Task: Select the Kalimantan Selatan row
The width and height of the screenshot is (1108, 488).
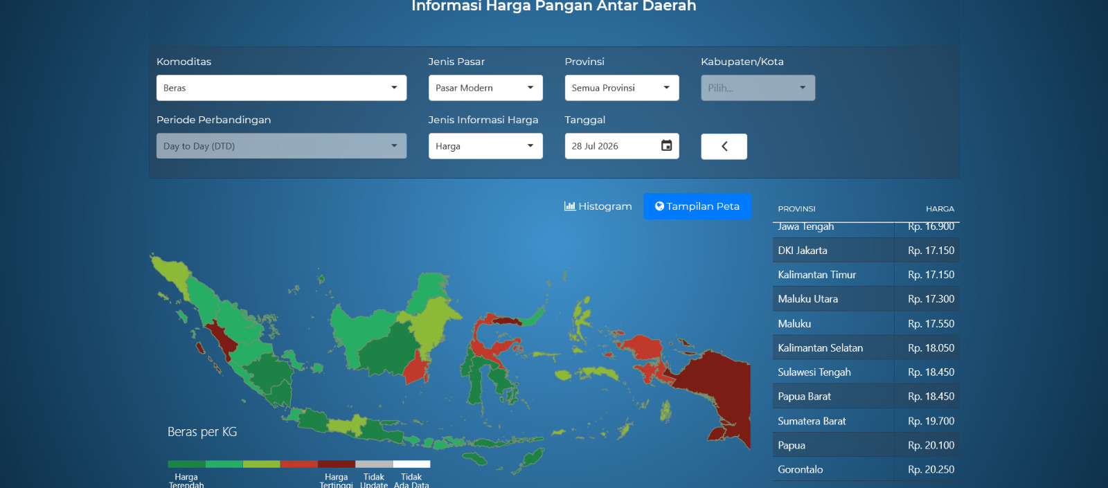Action: coord(866,347)
